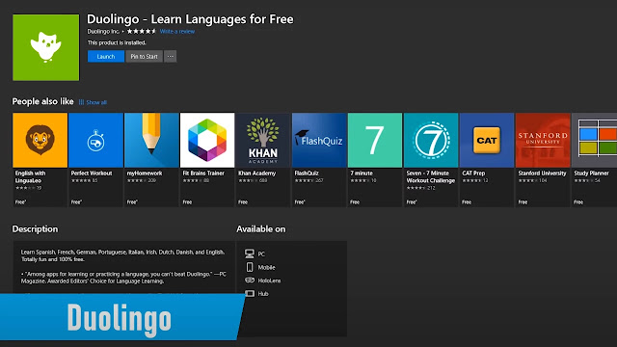Image resolution: width=617 pixels, height=347 pixels.
Task: Click the Fit Brains Trainer title text
Action: (x=203, y=173)
